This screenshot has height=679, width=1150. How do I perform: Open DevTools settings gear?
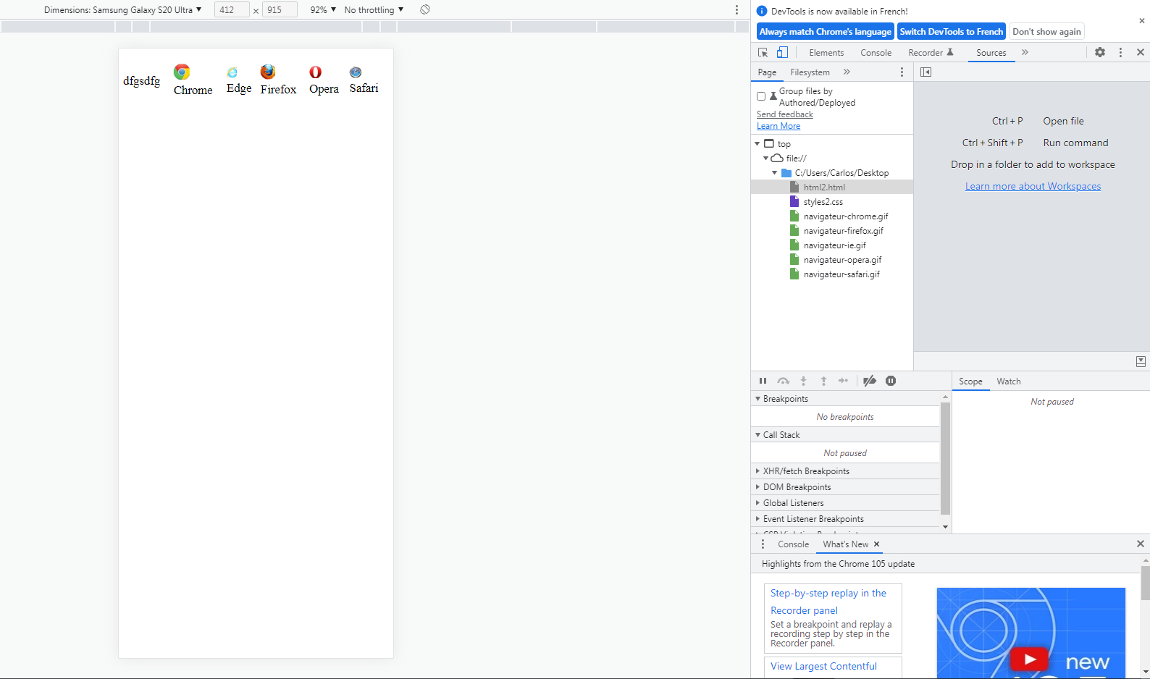(x=1100, y=52)
